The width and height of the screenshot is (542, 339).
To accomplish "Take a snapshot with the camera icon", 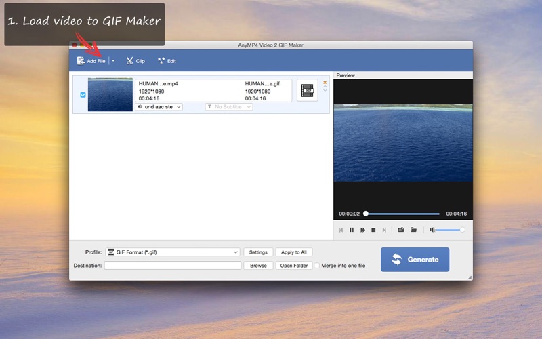I will pyautogui.click(x=401, y=230).
